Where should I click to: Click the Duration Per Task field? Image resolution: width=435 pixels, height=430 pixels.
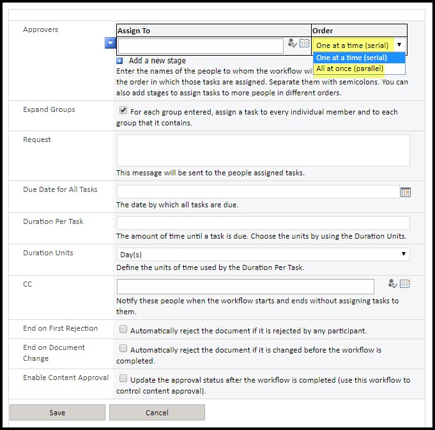(263, 223)
